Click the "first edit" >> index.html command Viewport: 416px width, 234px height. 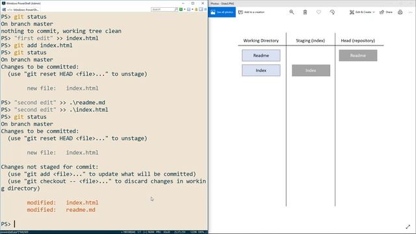(49, 38)
